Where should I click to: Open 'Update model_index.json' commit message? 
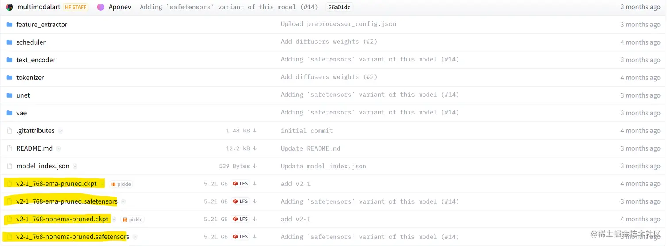tap(323, 166)
